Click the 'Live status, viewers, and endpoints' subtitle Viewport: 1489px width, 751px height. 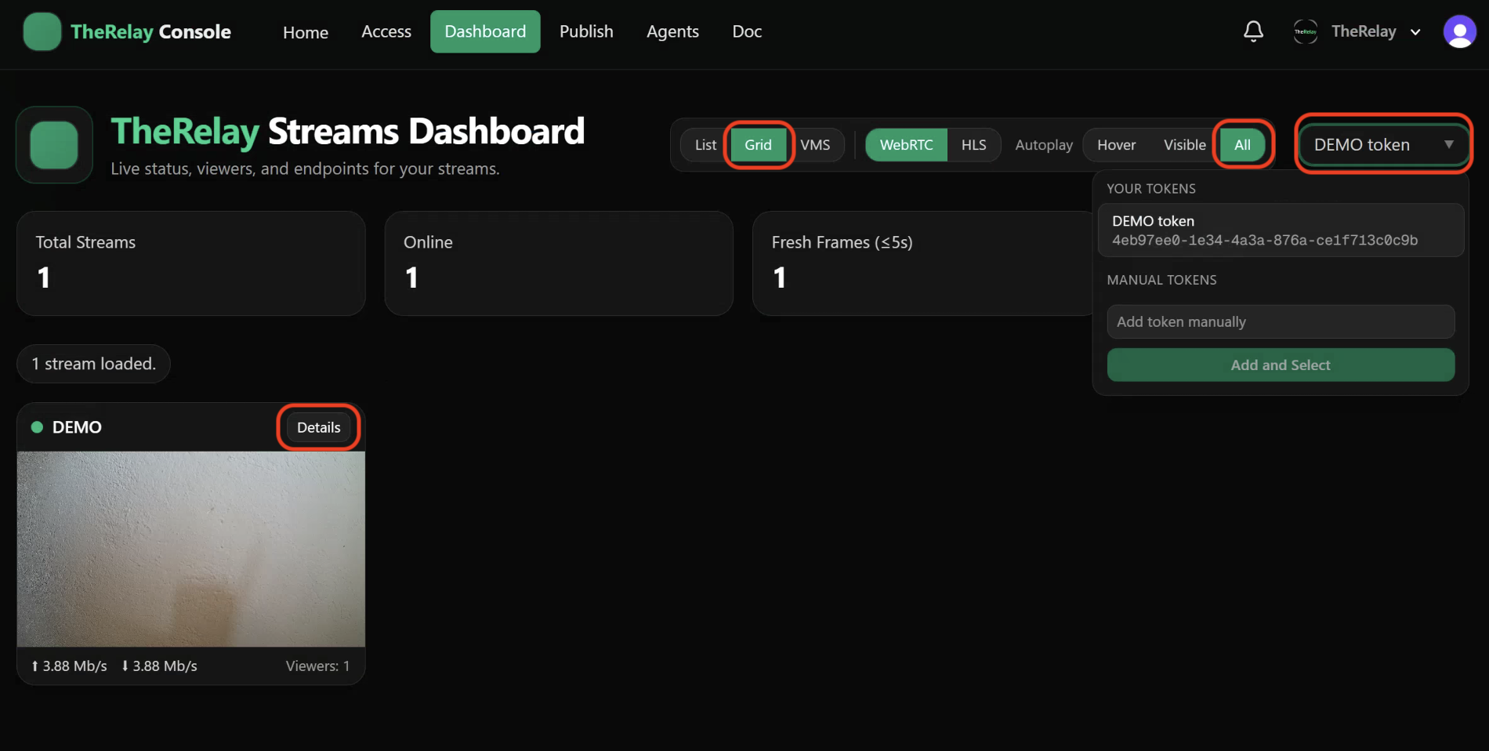pyautogui.click(x=305, y=169)
